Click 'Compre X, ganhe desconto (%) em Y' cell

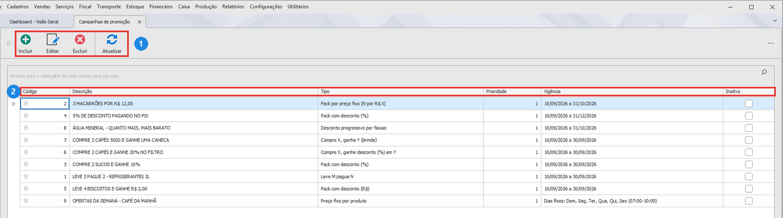401,152
